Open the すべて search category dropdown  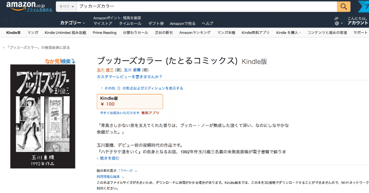[66, 6]
